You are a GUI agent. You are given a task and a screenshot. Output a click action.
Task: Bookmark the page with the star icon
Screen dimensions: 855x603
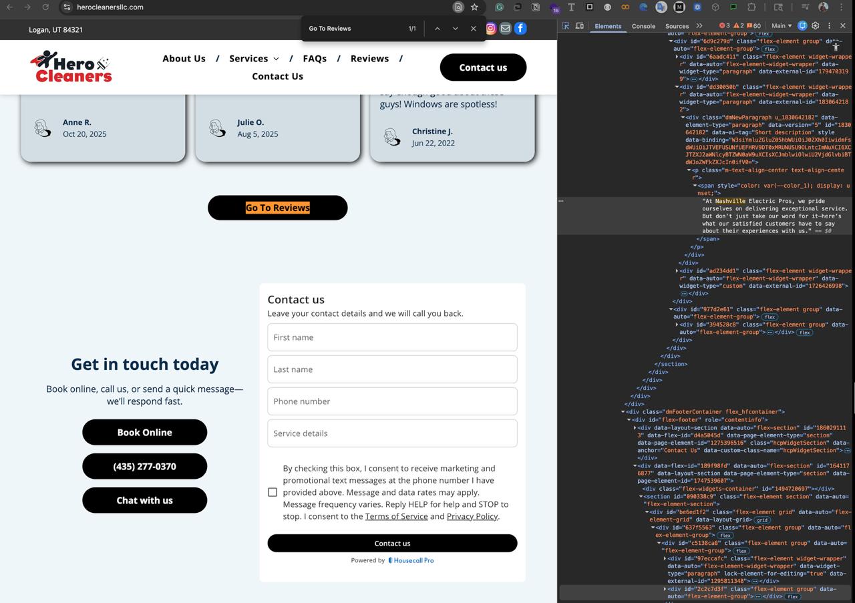pos(474,7)
